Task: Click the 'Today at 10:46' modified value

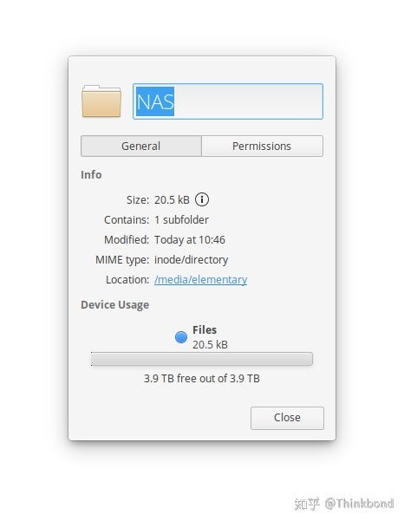Action: (x=190, y=240)
